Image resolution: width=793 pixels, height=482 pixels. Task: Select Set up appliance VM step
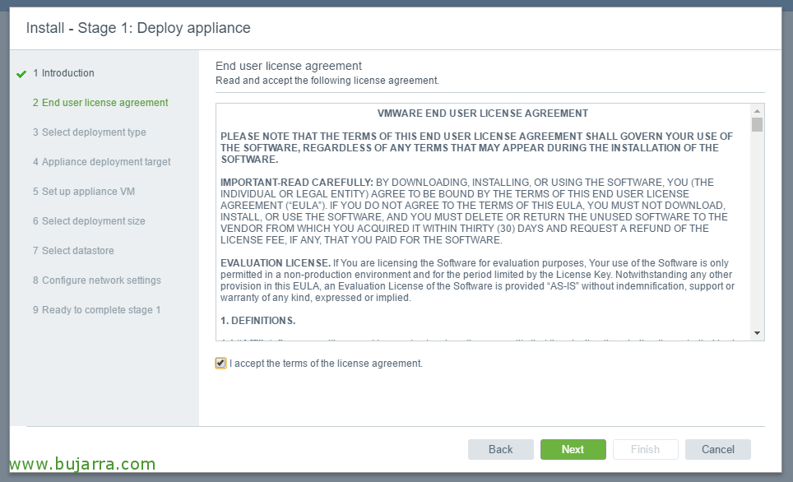click(84, 191)
